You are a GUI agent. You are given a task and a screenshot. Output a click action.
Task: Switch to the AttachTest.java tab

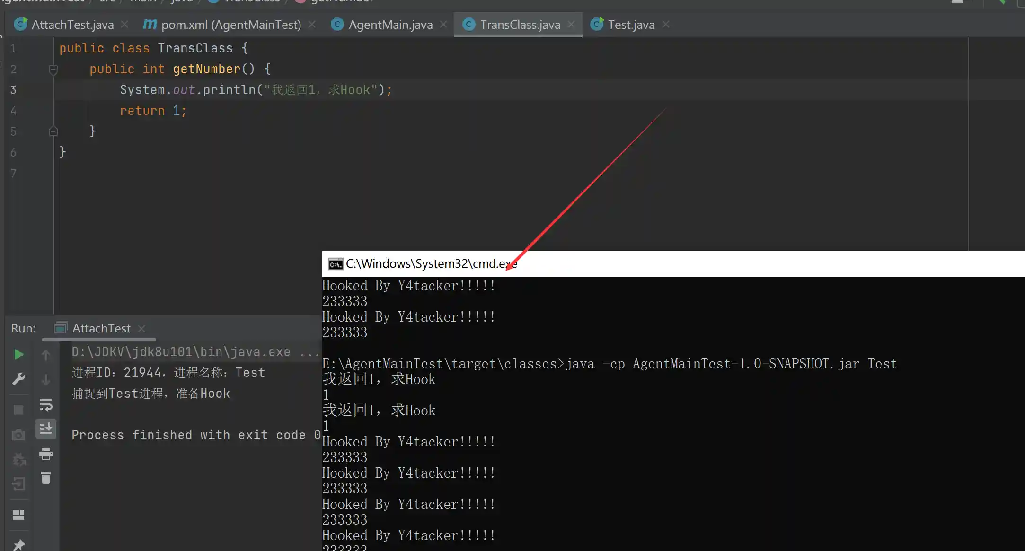pos(72,25)
